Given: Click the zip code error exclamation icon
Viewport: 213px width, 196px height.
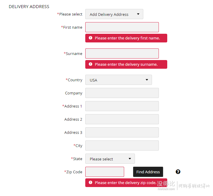Looking at the screenshot, I should 90,183.
